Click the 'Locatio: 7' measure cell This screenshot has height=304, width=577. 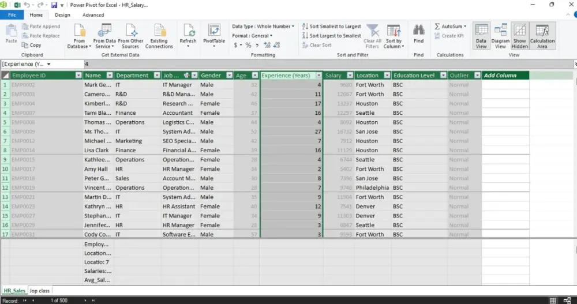[x=97, y=262]
